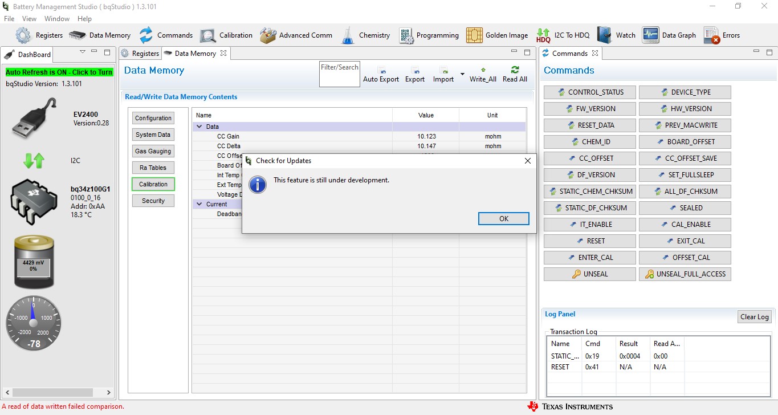Toggle the Auto Refresh banner

59,72
